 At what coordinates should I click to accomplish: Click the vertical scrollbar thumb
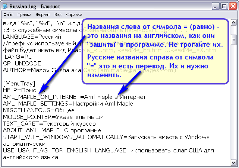coord(234,40)
